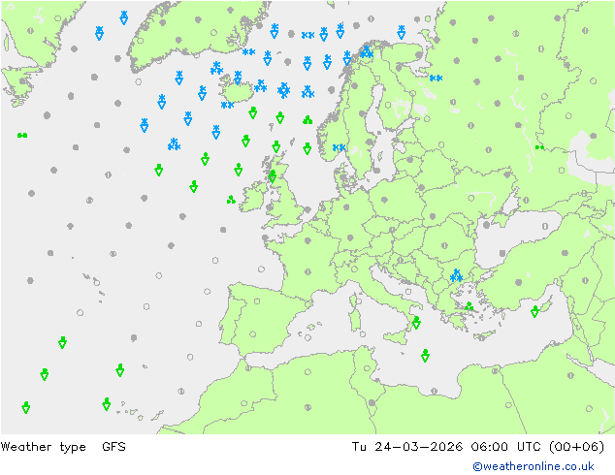Click the blue snow symbol in southern Norway
Image resolution: width=615 pixels, height=475 pixels.
[x=339, y=147]
